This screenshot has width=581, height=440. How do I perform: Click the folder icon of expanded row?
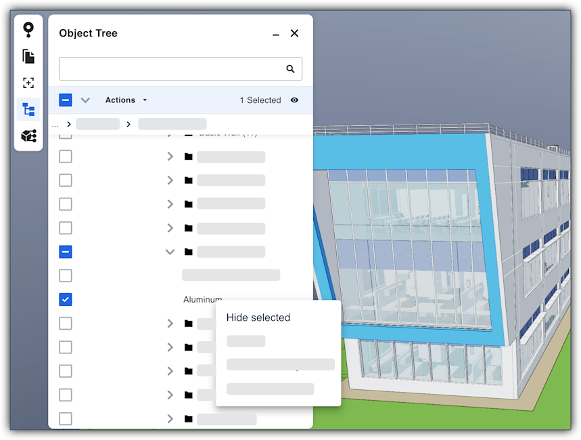(x=189, y=252)
